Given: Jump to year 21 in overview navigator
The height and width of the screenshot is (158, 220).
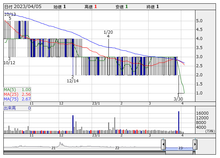Looking at the screenshot, I should coord(53,148).
